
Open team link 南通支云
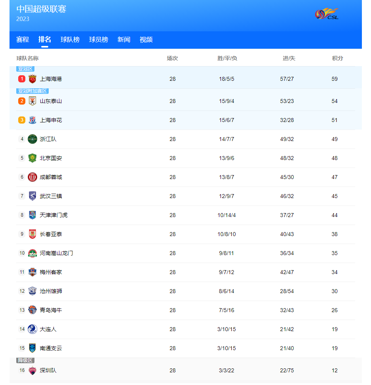tap(51, 348)
